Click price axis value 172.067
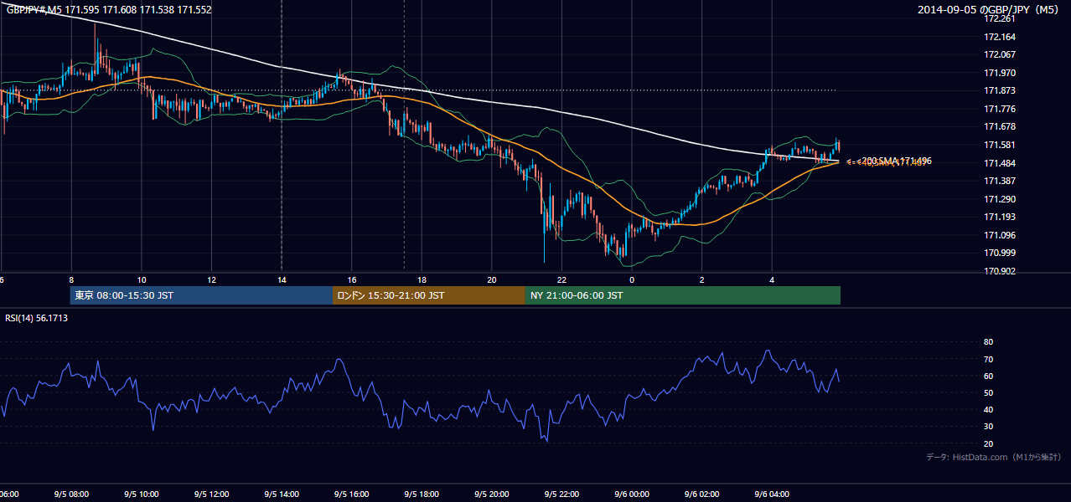This screenshot has height=502, width=1071. tap(1000, 55)
